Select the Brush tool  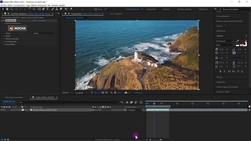[x=53, y=9]
